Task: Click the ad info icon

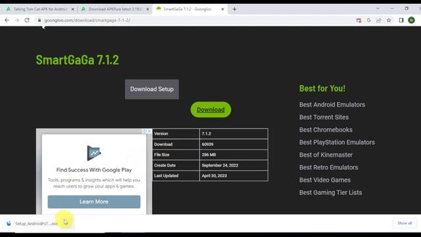Action: 145,131
